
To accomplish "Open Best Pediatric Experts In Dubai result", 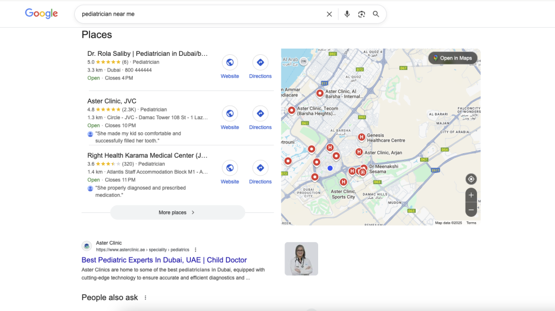I will [x=164, y=260].
